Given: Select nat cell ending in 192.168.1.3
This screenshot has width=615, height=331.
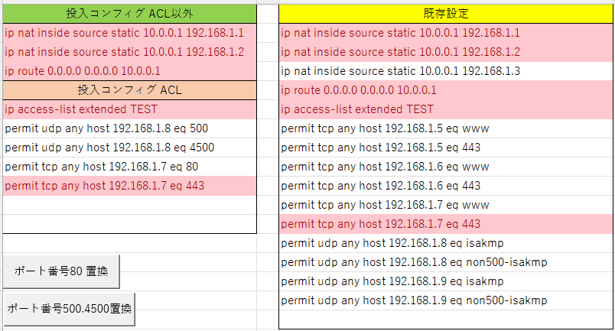Looking at the screenshot, I should pos(446,71).
